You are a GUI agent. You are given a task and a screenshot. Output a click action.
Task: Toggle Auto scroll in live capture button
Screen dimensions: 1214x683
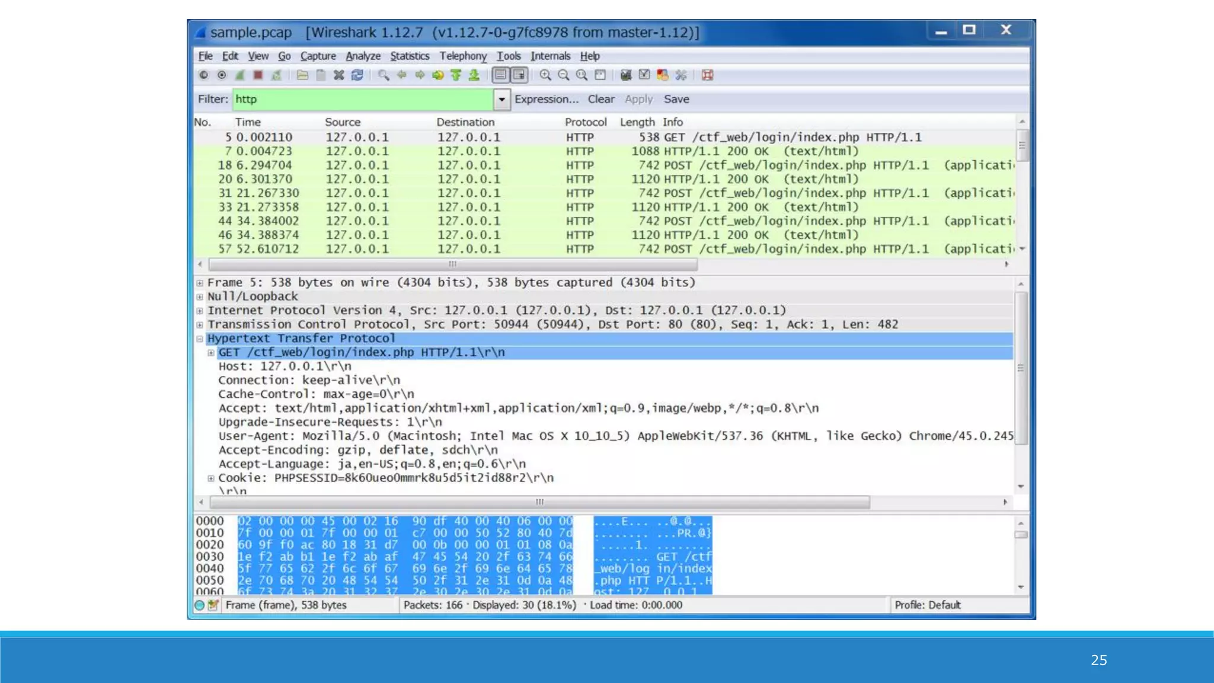coord(519,75)
